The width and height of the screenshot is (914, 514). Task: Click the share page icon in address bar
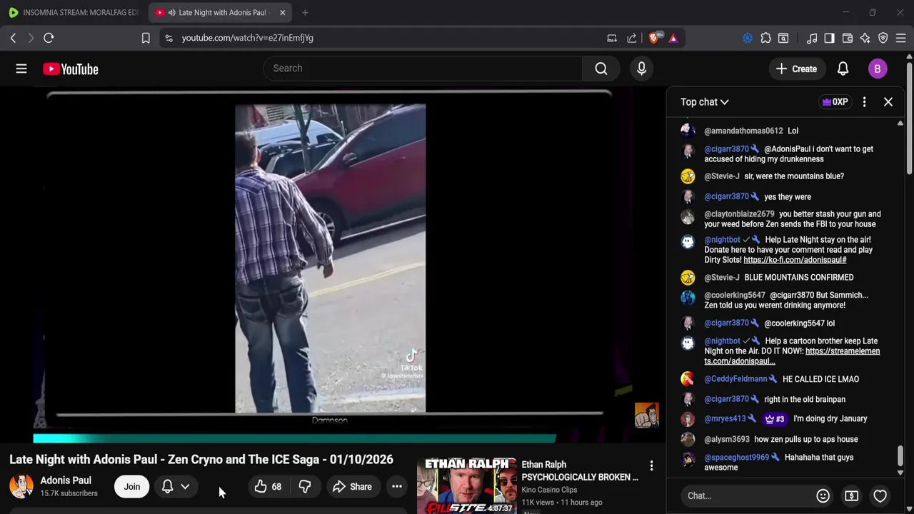(x=632, y=38)
